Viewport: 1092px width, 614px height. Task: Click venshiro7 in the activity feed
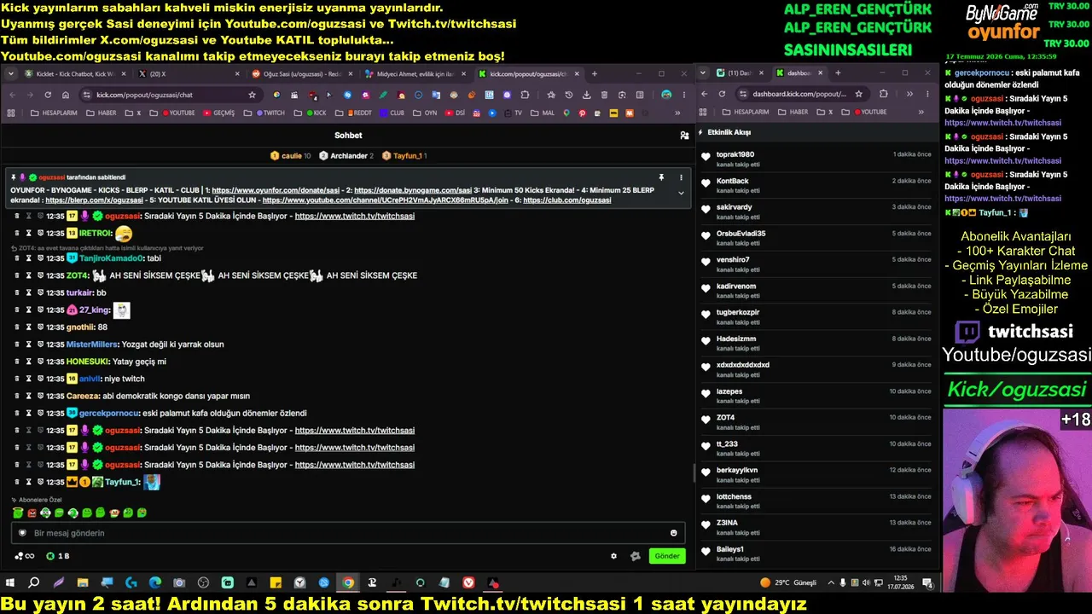734,260
